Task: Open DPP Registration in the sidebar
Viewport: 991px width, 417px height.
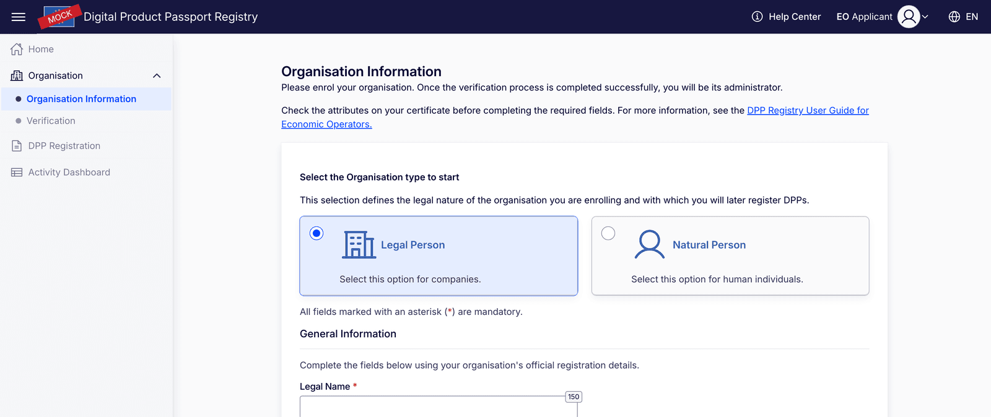Action: point(64,146)
